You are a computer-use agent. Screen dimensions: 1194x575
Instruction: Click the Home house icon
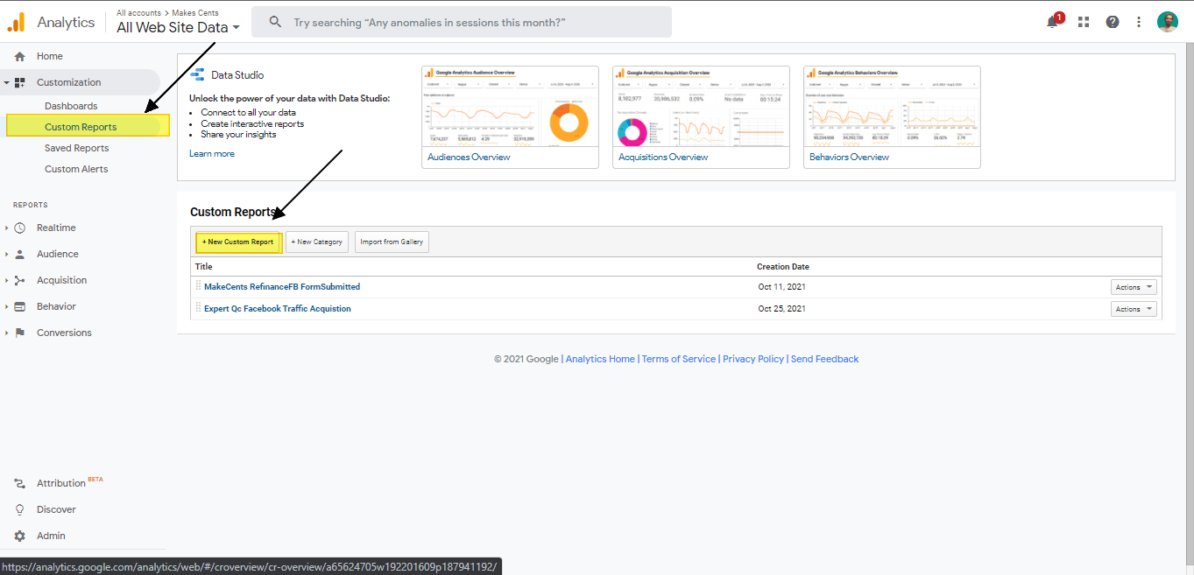coord(19,56)
